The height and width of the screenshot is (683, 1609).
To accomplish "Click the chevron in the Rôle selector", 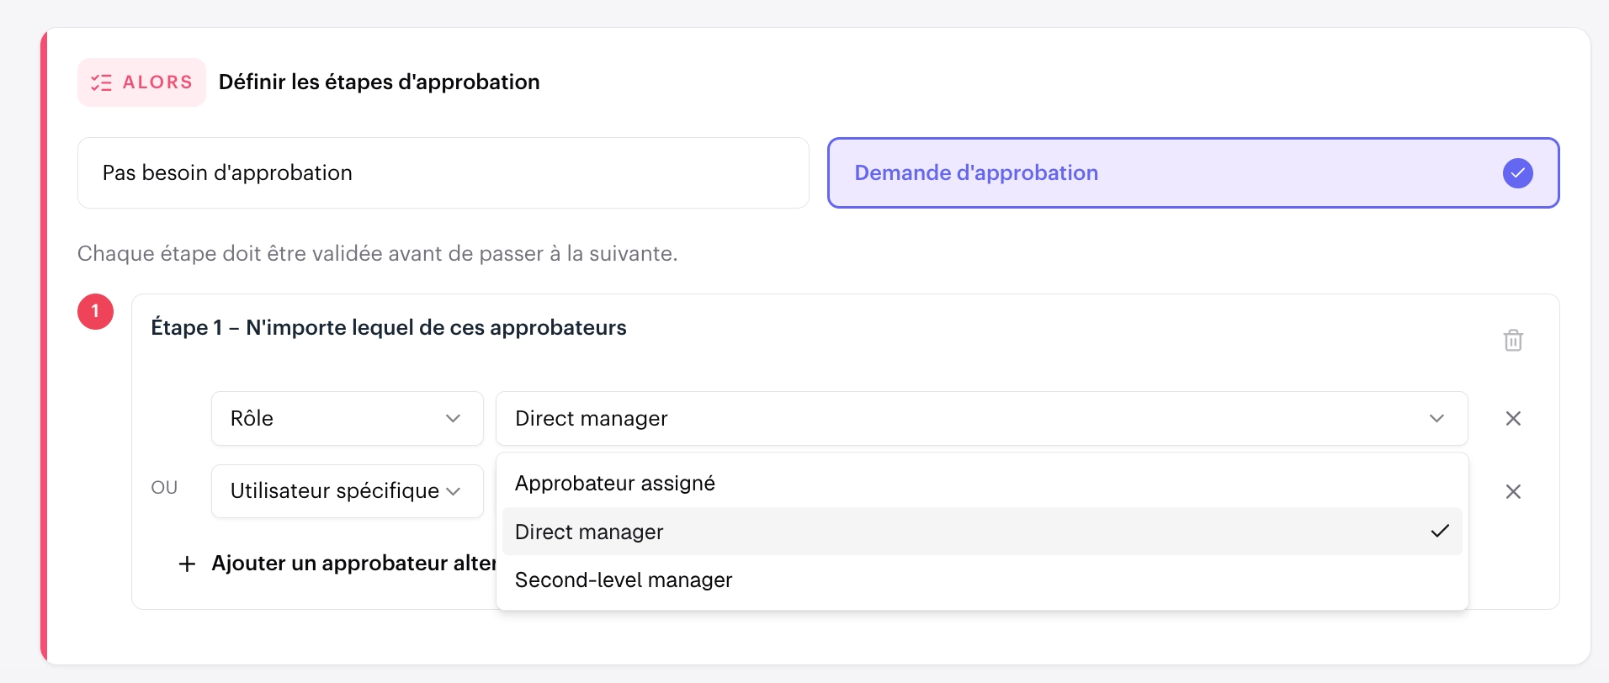I will [x=453, y=418].
